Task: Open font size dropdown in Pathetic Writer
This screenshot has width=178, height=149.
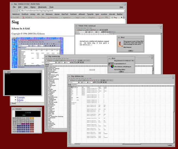Action: tap(89, 32)
